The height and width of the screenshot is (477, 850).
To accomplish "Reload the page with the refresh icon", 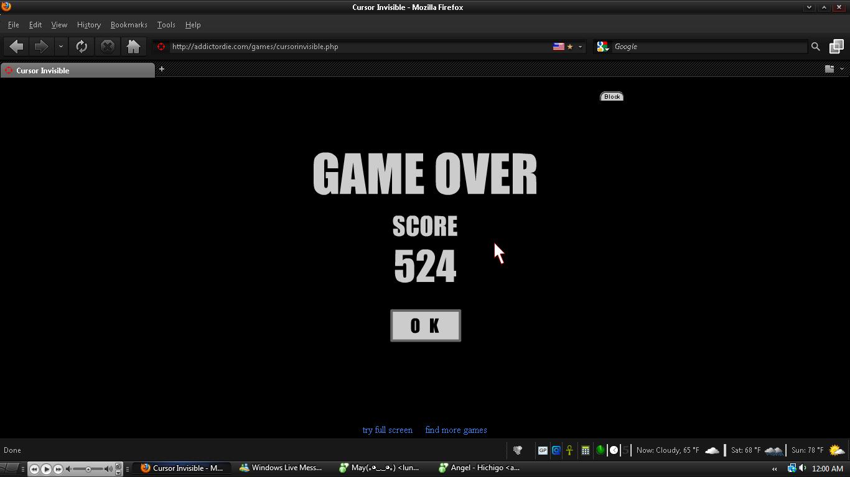I will point(82,47).
